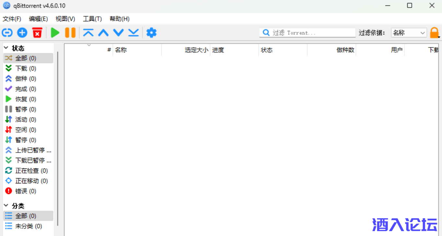This screenshot has height=236, width=442.
Task: Open the 过滤依据 名称 dropdown
Action: tap(409, 33)
